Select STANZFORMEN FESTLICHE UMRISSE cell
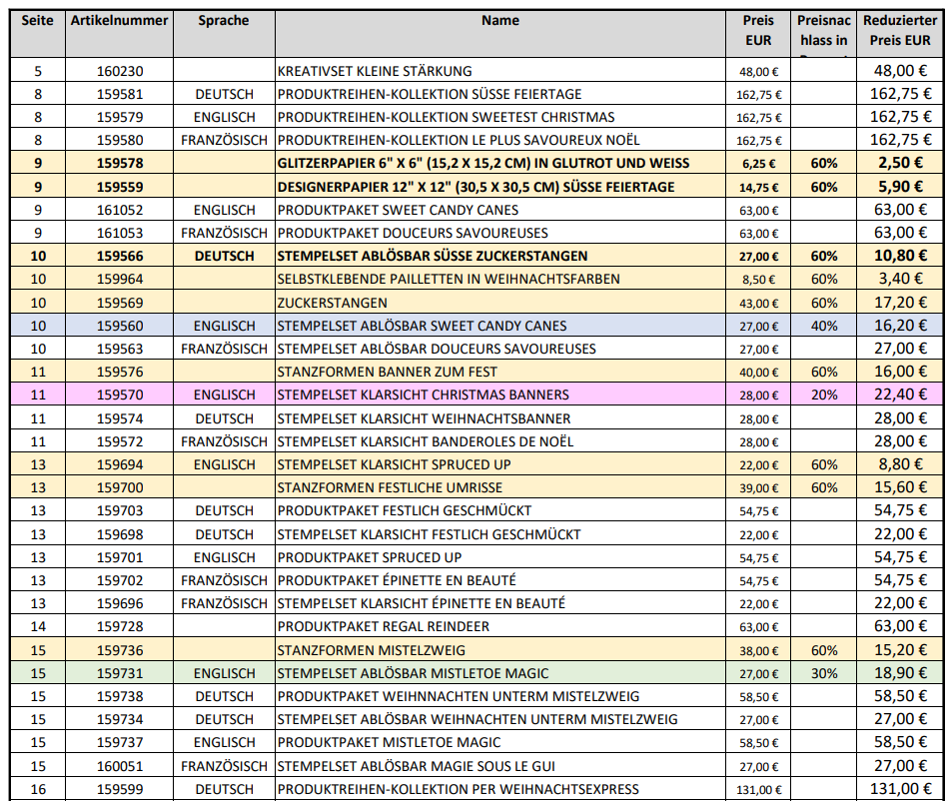The width and height of the screenshot is (950, 801). click(500, 487)
